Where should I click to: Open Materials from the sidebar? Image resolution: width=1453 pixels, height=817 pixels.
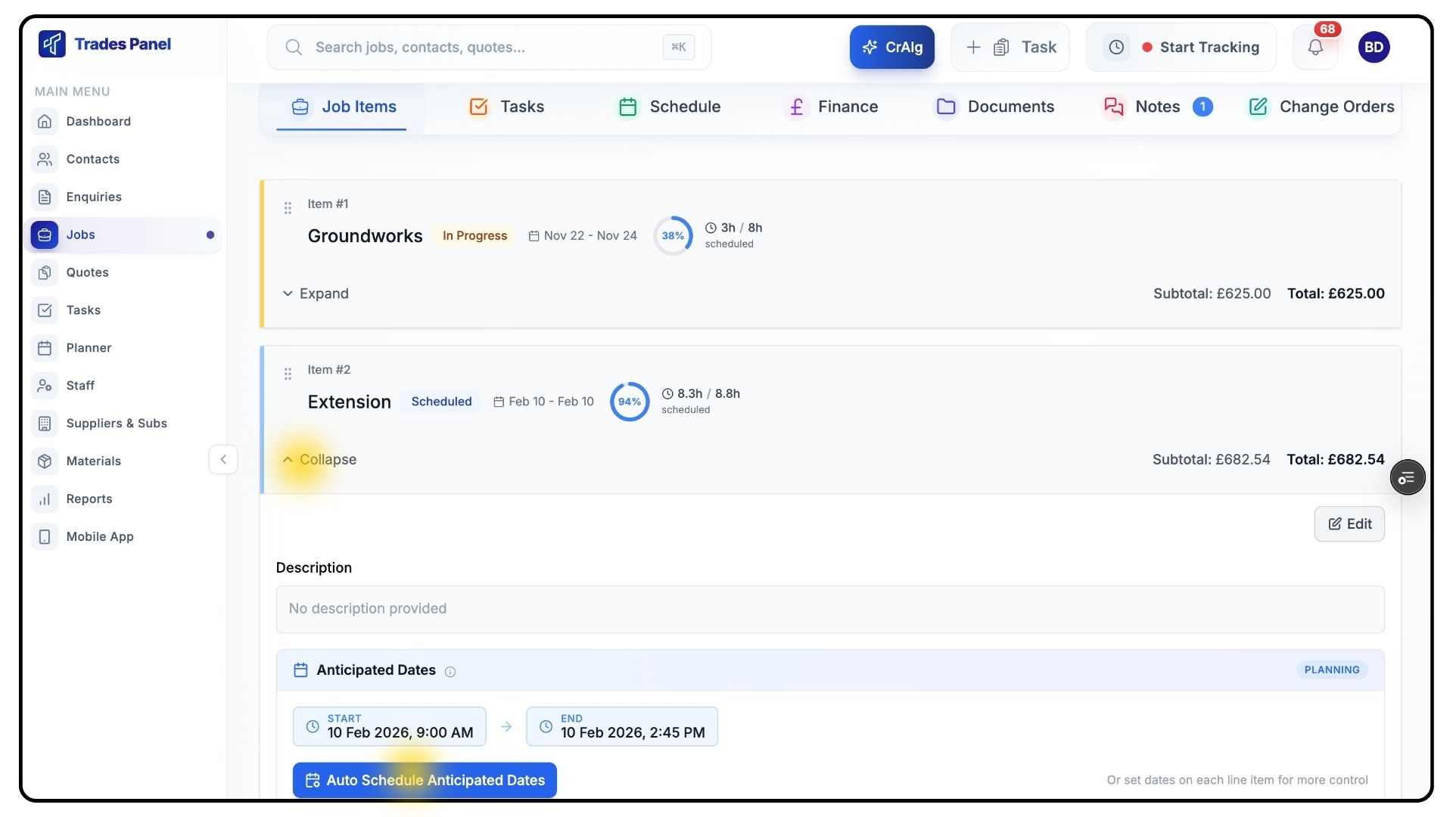[x=93, y=461]
